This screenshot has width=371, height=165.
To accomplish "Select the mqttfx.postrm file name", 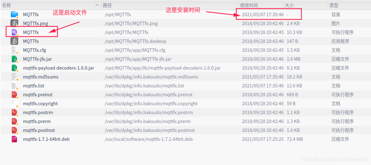I will (38, 113).
